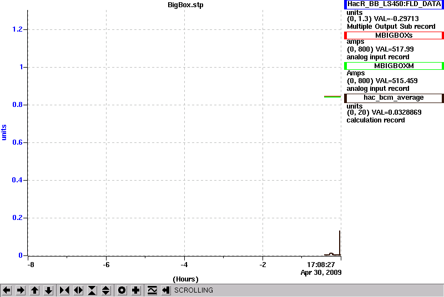Image resolution: width=444 pixels, height=297 pixels.
Task: Click the red-green trace line on plot
Action: (332, 96)
